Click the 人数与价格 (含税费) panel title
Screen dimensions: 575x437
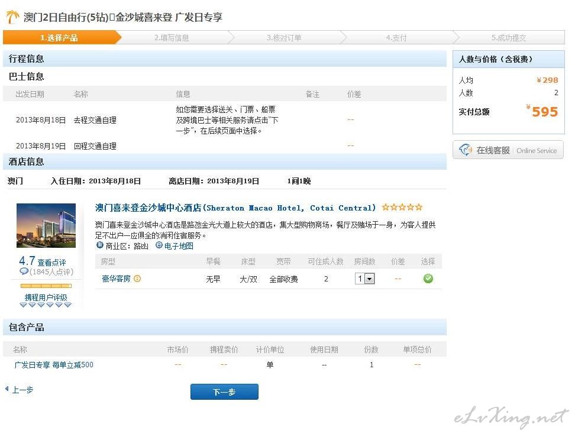pos(495,59)
